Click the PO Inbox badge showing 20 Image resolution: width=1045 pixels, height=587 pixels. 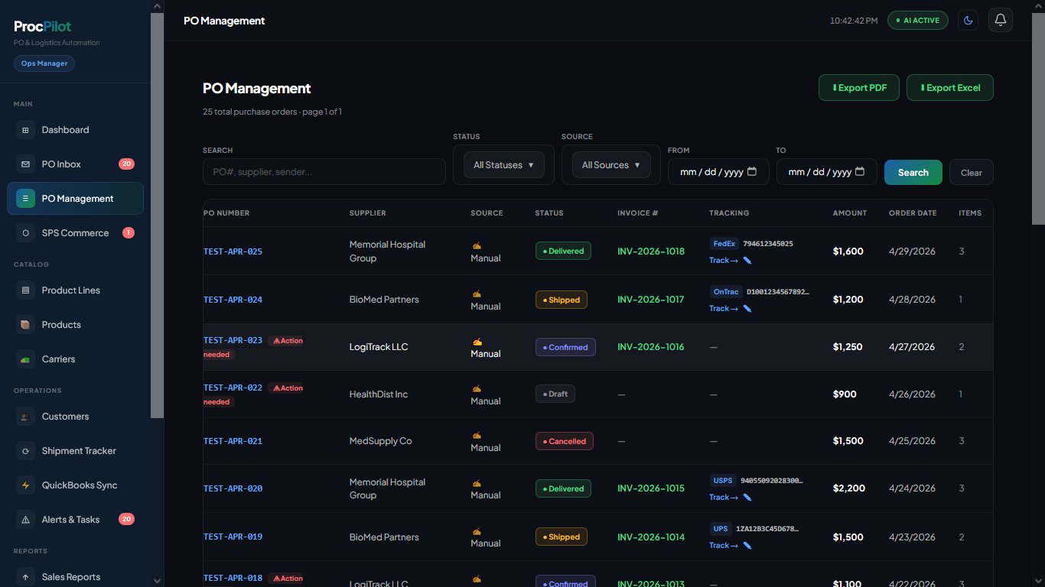pos(126,164)
